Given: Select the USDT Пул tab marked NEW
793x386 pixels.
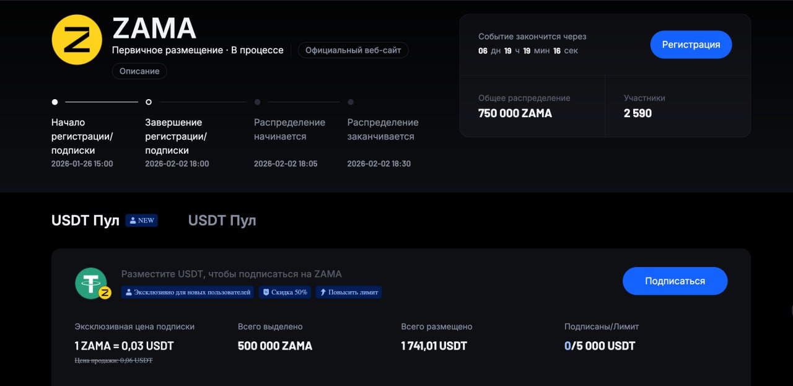Looking at the screenshot, I should point(85,221).
